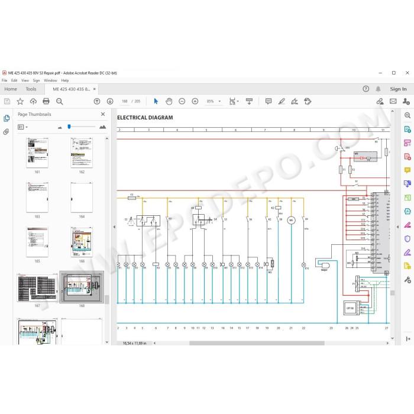Go to previous page arrow
This screenshot has height=414, width=414.
tap(97, 101)
